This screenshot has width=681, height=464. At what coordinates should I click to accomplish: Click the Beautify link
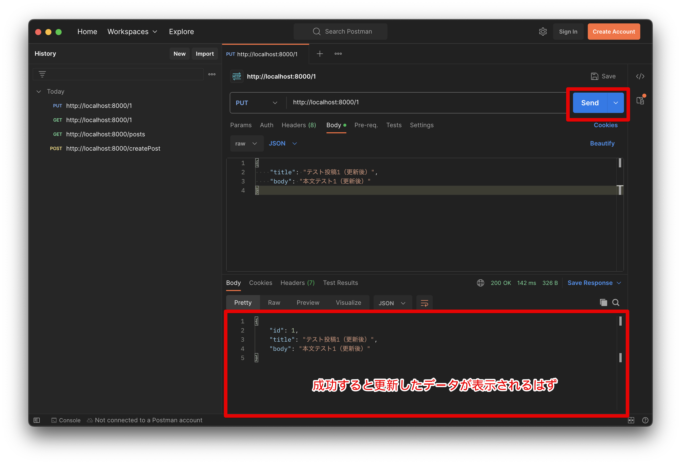point(602,143)
